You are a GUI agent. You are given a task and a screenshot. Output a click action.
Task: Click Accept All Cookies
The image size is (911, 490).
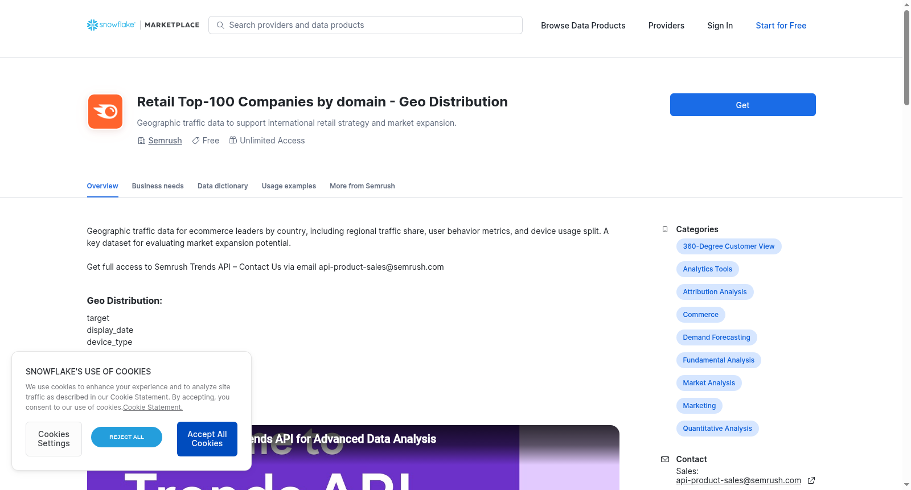[x=207, y=439]
